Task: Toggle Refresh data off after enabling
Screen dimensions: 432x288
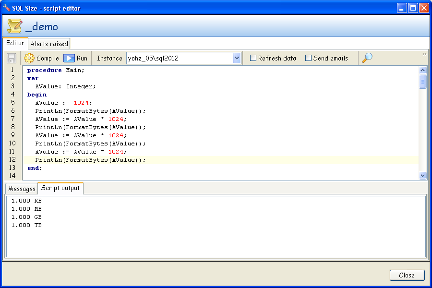Action: pyautogui.click(x=253, y=58)
